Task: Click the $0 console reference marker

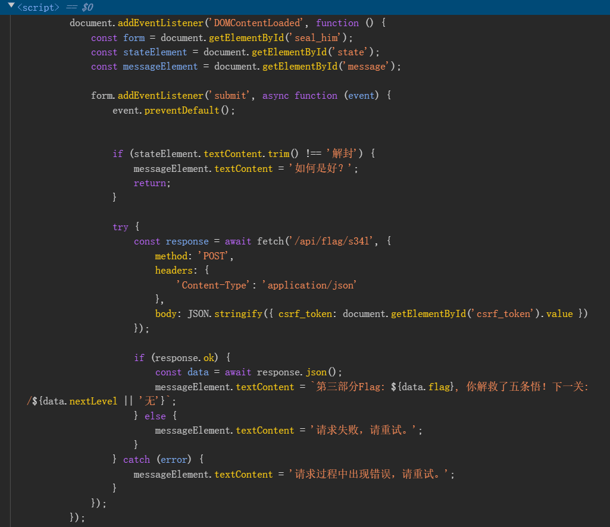Action: click(86, 7)
